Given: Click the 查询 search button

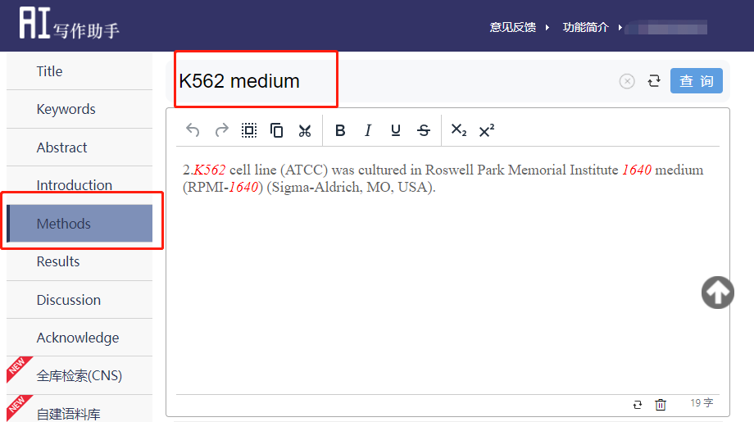Looking at the screenshot, I should [x=697, y=81].
